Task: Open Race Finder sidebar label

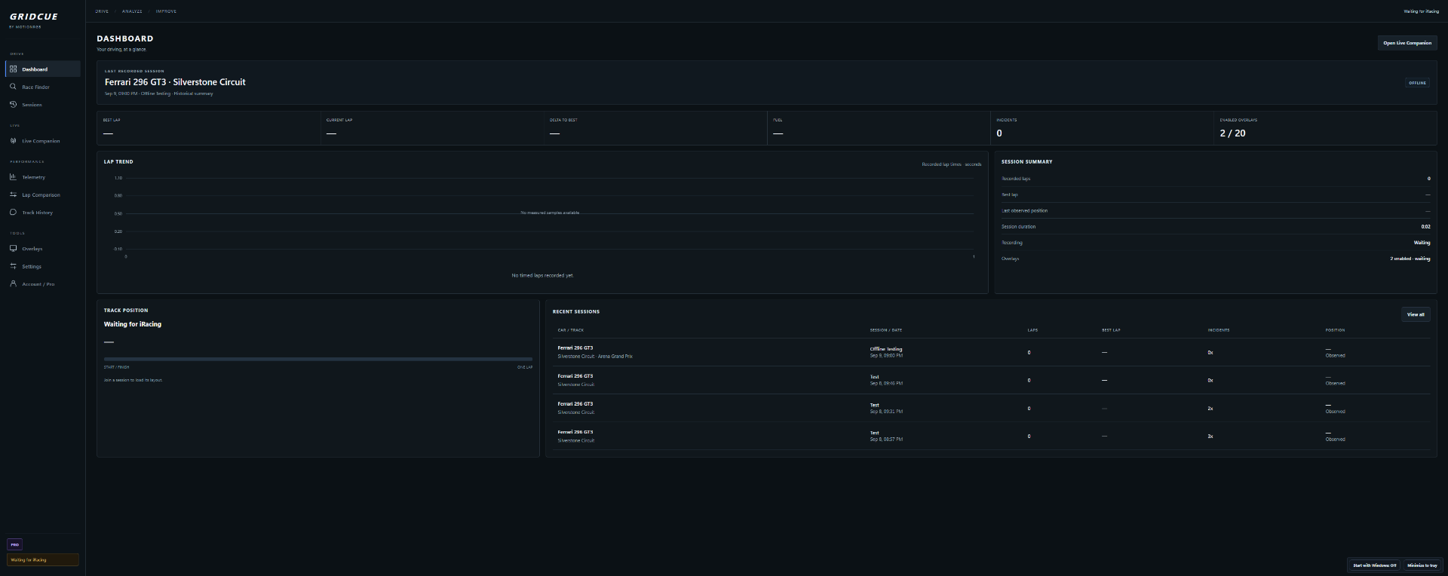Action: 35,87
